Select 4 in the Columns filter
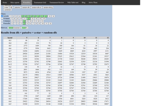Image resolution: width=141 pixels, height=106 pixels. [x=12, y=21]
